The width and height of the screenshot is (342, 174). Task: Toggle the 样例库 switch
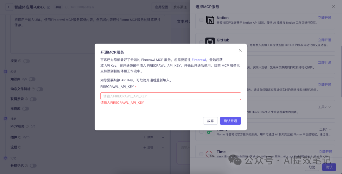26,109
